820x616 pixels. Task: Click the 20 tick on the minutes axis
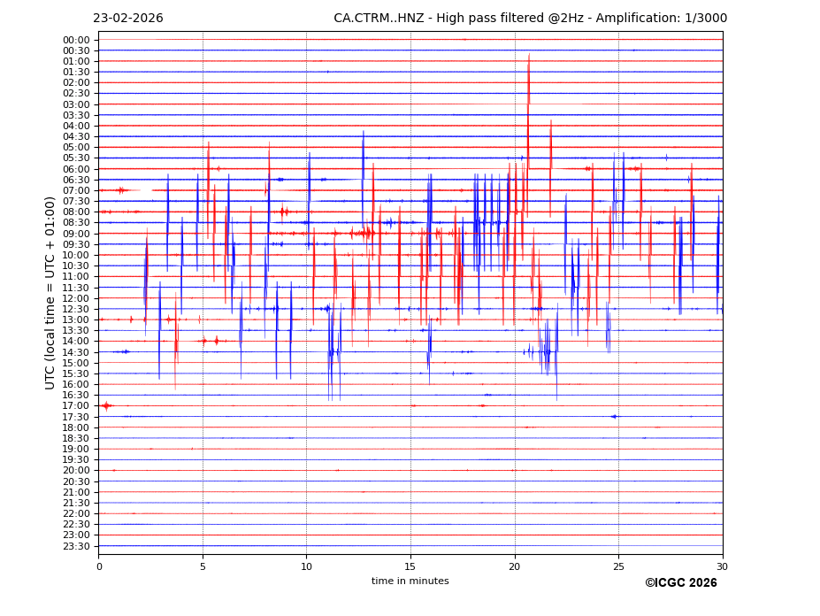(515, 566)
